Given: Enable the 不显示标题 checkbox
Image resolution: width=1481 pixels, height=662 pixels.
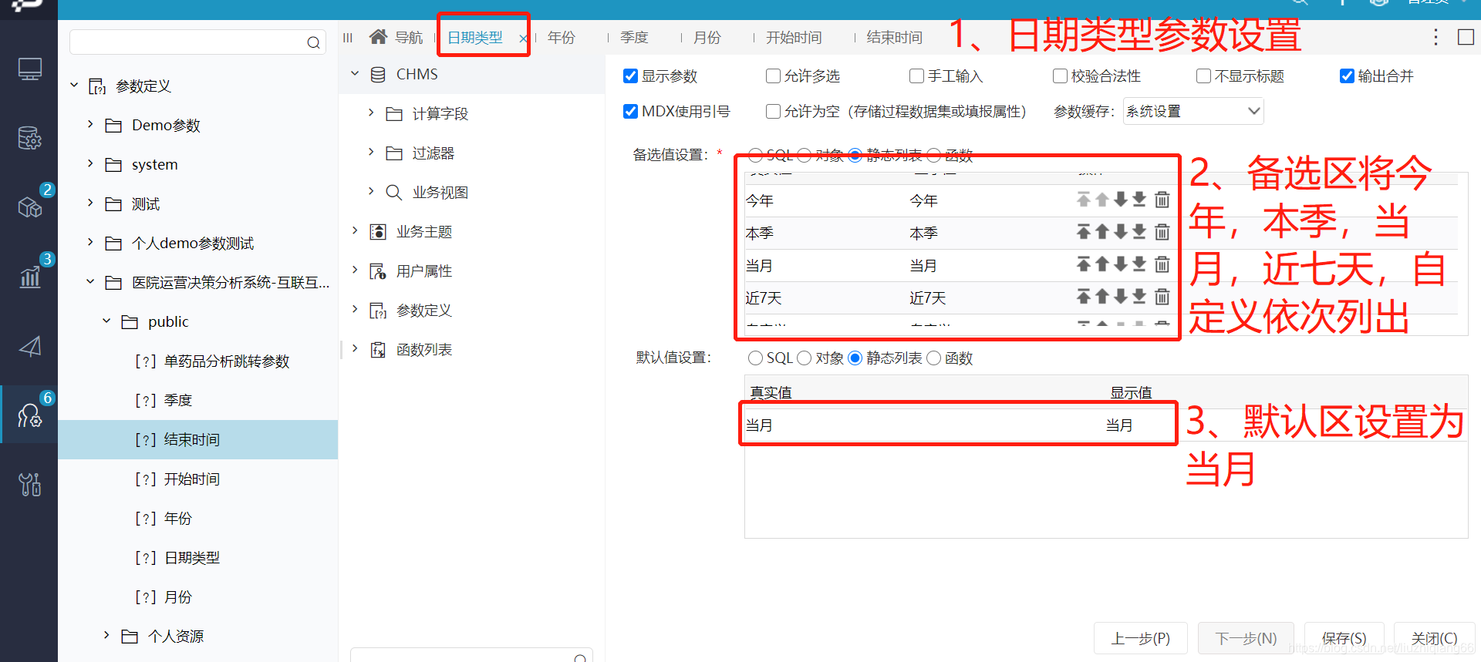Looking at the screenshot, I should click(1203, 76).
